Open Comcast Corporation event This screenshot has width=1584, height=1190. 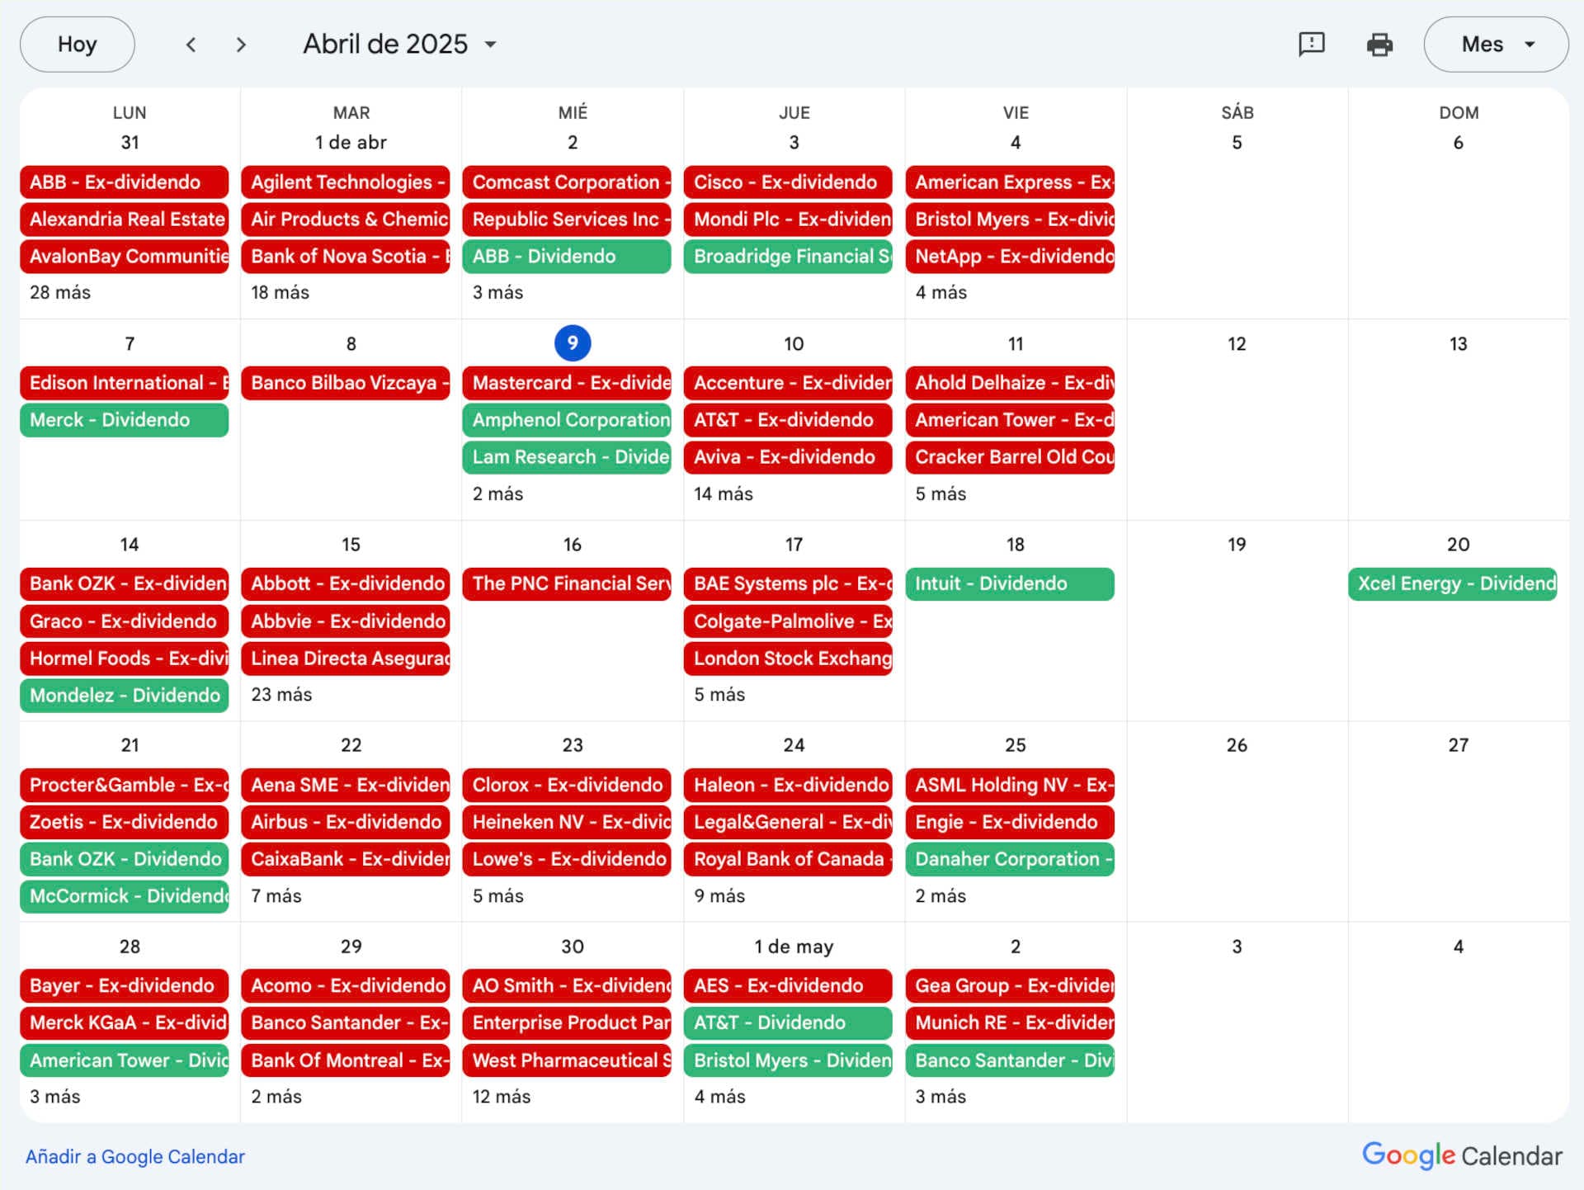pos(567,182)
